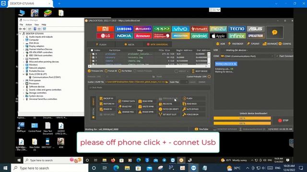Screen dimensions: 307x172
Task: Collapse Ports (COM & LPT) in Device Manager
Action: 24,74
